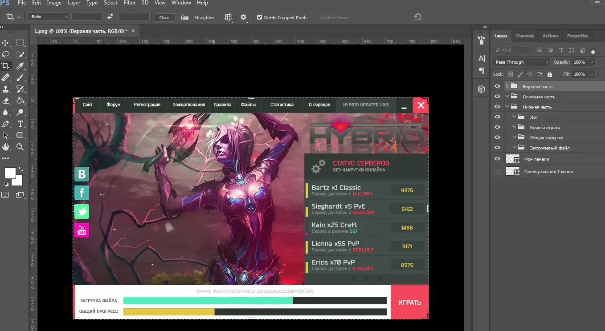Select the Hand tool

(6, 147)
